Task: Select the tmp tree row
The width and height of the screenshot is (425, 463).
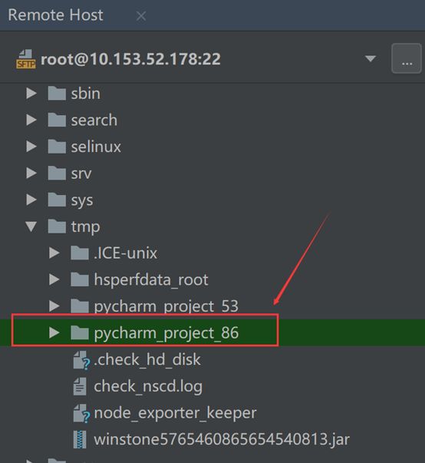Action: click(212, 227)
